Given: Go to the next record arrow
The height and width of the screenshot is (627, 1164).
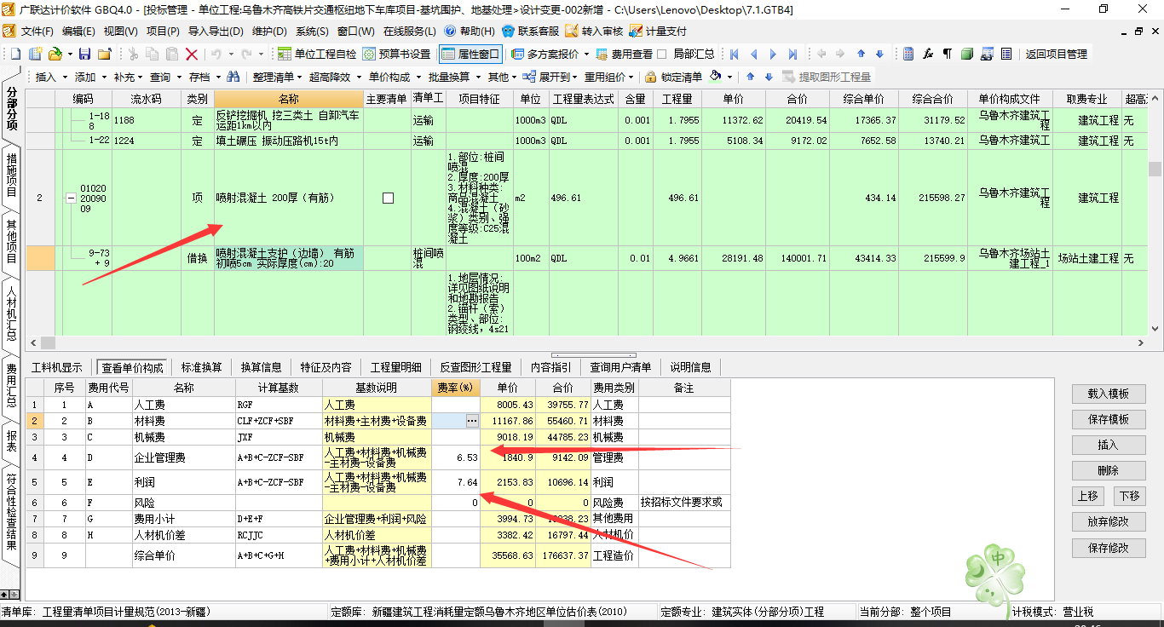Looking at the screenshot, I should tap(773, 54).
